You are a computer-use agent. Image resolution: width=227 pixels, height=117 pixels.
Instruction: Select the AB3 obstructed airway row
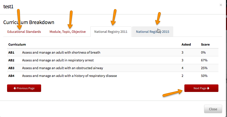113,68
